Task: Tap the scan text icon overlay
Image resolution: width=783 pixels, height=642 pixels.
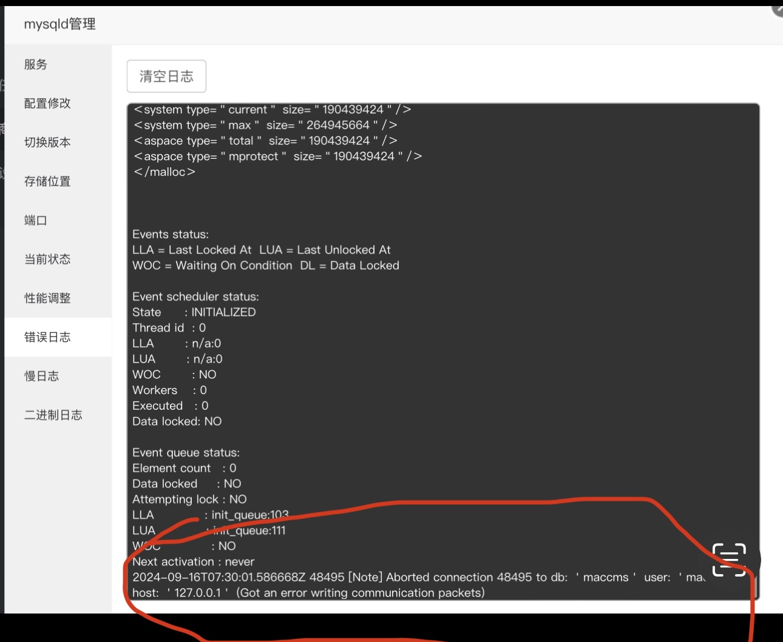Action: point(729,560)
